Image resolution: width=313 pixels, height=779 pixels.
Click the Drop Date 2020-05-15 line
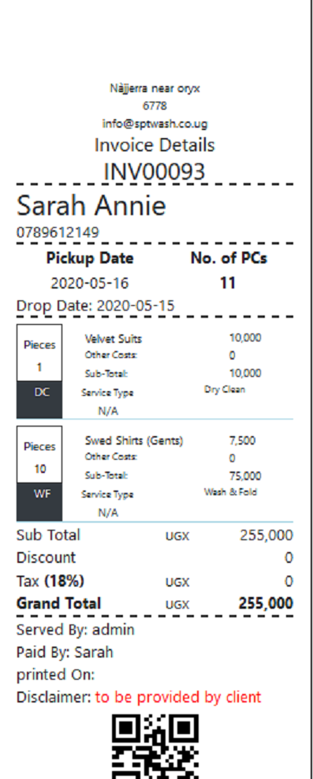click(95, 305)
